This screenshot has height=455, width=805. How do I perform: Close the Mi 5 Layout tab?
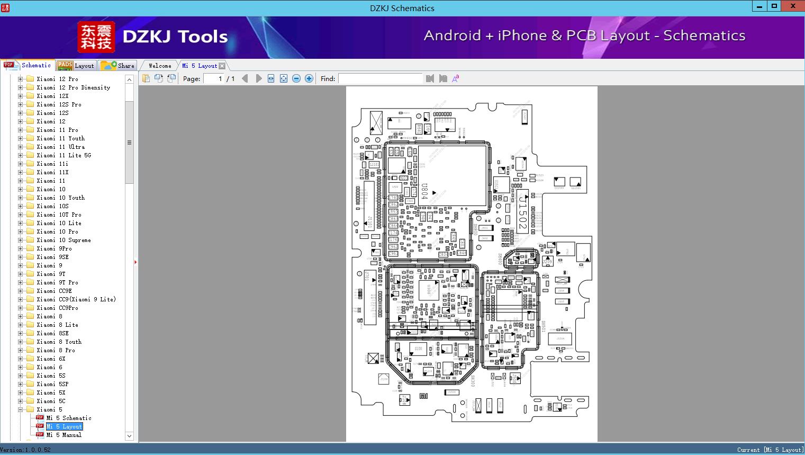coord(222,66)
